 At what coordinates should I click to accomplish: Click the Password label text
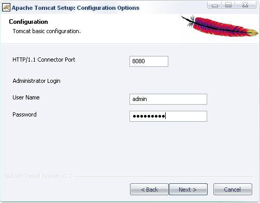(x=24, y=114)
